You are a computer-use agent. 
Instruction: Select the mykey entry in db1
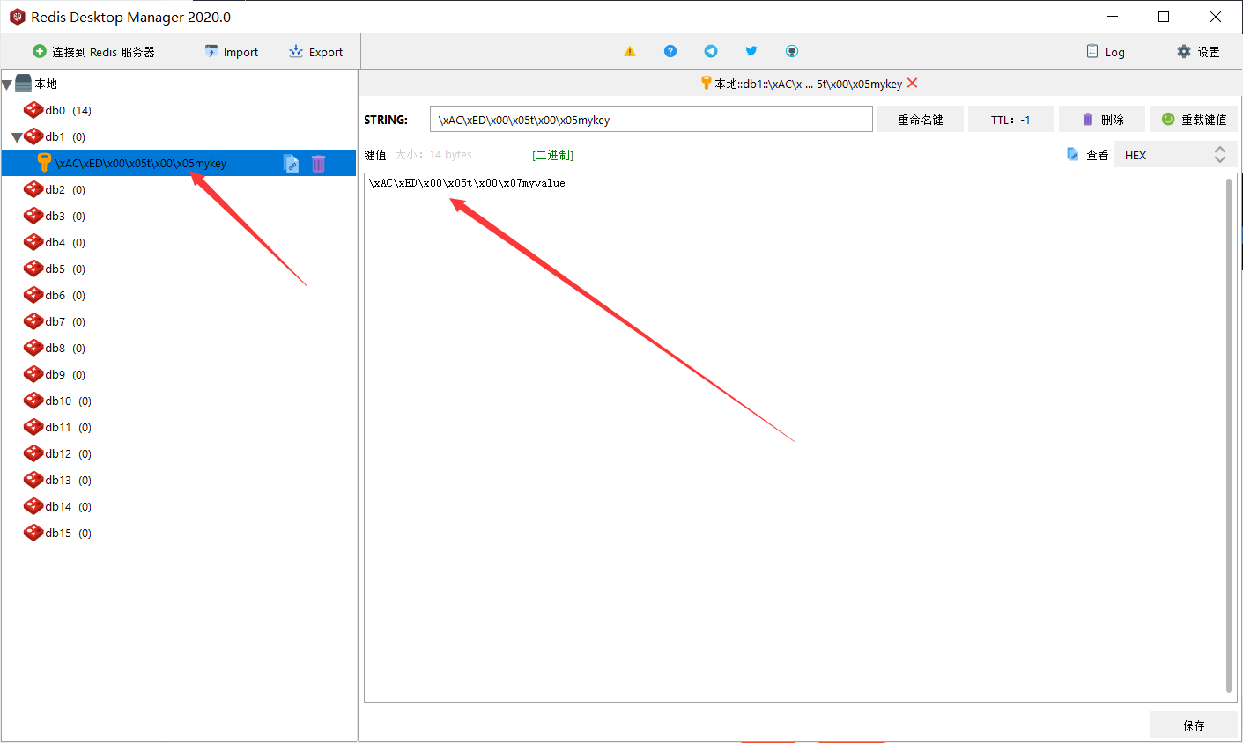(x=179, y=163)
